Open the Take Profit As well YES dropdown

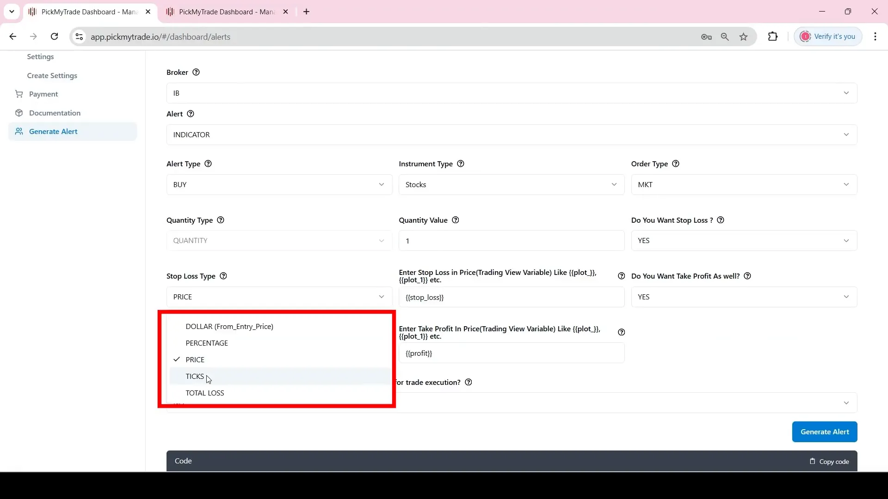point(744,297)
